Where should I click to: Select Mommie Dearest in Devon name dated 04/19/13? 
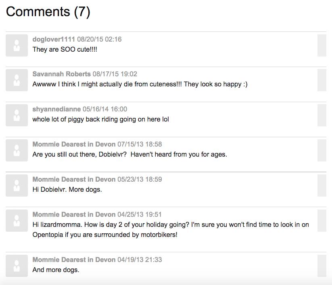pos(74,260)
